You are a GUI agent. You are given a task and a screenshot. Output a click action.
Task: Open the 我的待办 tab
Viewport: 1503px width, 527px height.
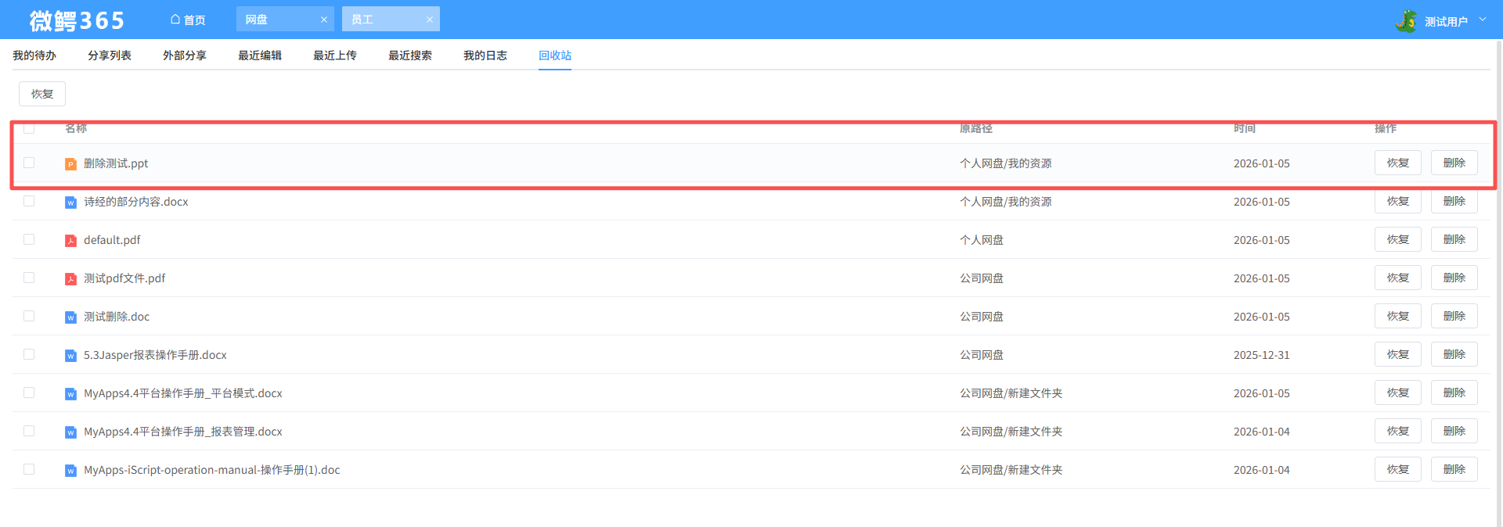tap(34, 56)
